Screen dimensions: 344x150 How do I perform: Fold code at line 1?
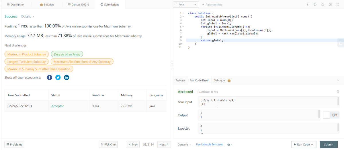pyautogui.click(x=183, y=13)
